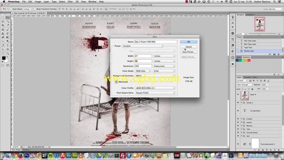Open the Character panel icon
This screenshot has height=160, width=284.
[x=233, y=23]
